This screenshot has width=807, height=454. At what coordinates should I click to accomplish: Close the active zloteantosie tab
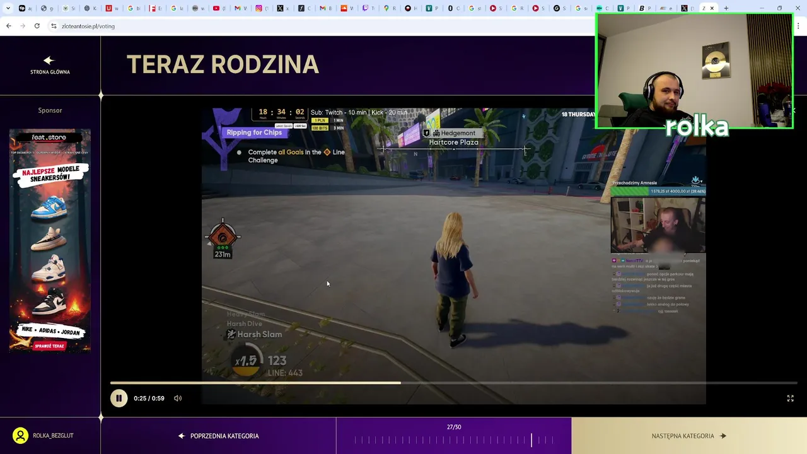coord(712,8)
